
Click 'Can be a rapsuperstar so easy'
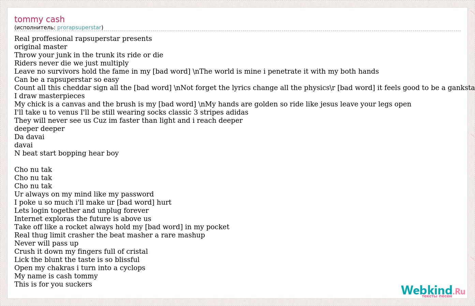point(67,79)
